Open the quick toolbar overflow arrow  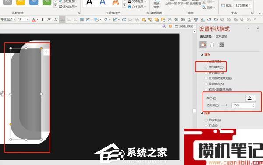(x=255, y=20)
